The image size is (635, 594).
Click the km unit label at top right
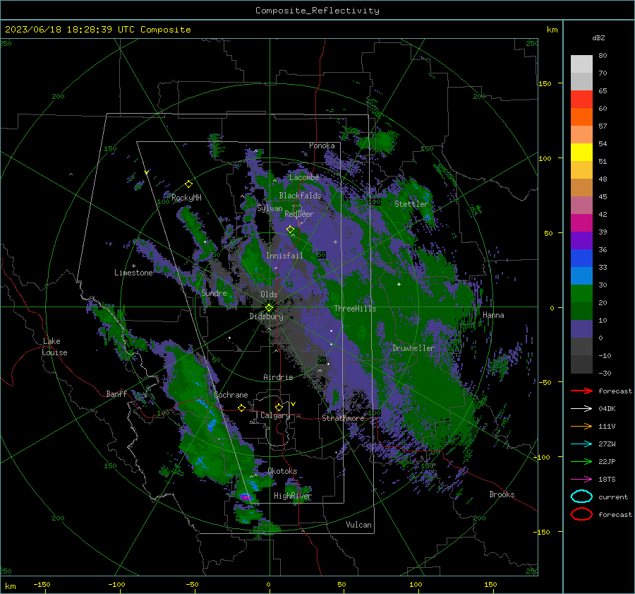552,30
